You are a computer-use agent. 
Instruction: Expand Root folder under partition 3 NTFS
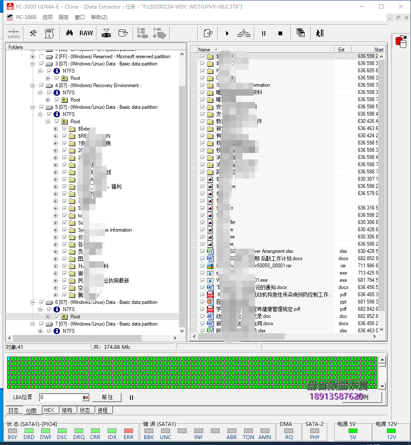click(x=48, y=78)
